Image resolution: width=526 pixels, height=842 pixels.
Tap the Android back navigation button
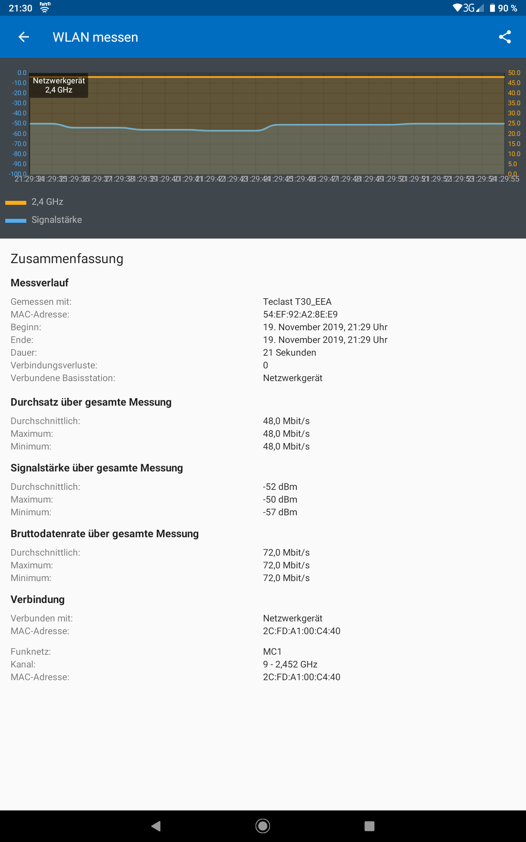coord(156,826)
